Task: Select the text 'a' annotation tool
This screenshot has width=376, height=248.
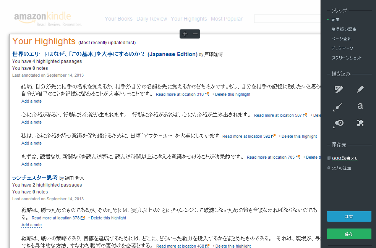Action: pos(360,106)
